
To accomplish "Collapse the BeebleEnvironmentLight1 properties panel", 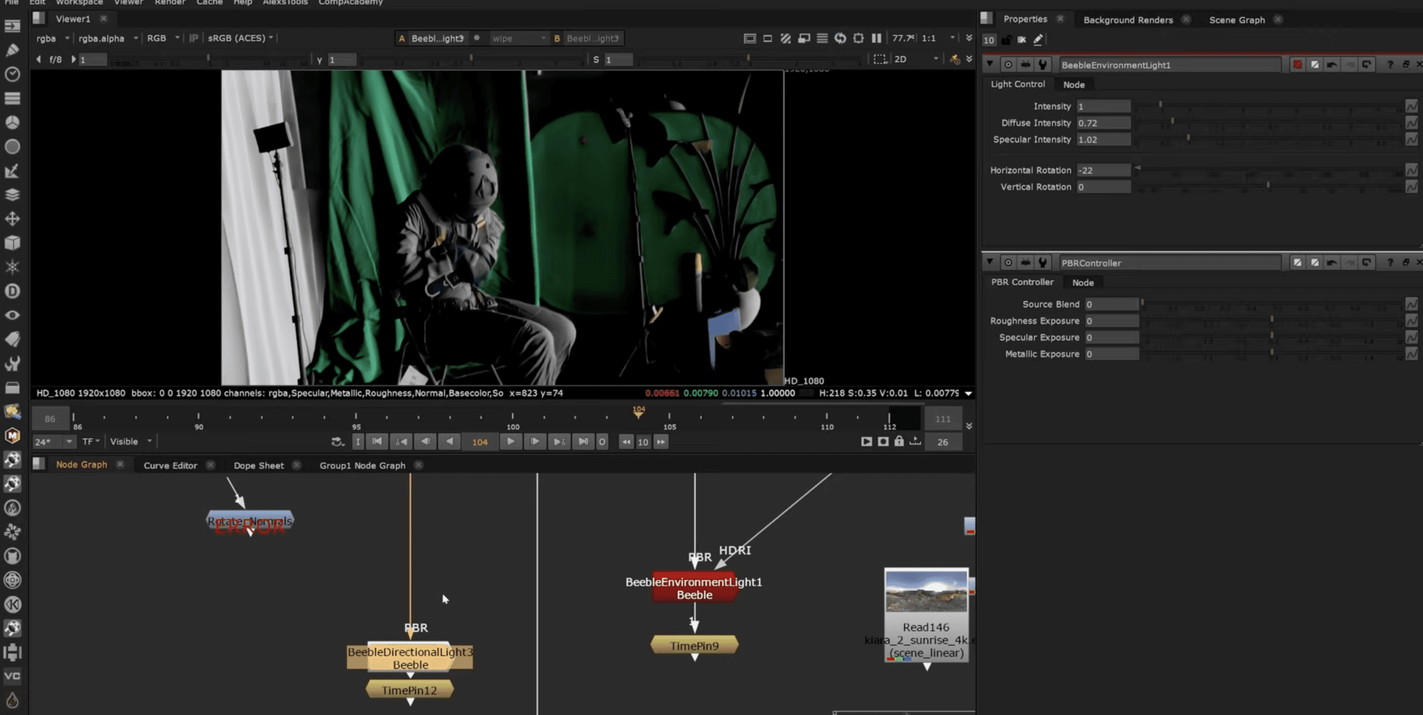I will pos(990,64).
